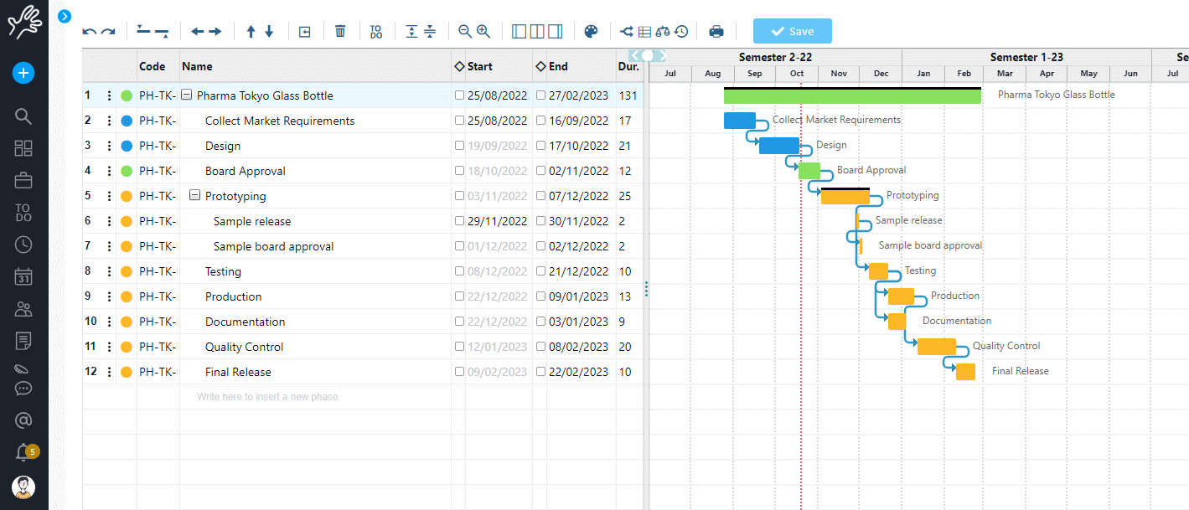Check the End date checkbox for Testing
Screen dimensions: 1189x510
click(540, 270)
